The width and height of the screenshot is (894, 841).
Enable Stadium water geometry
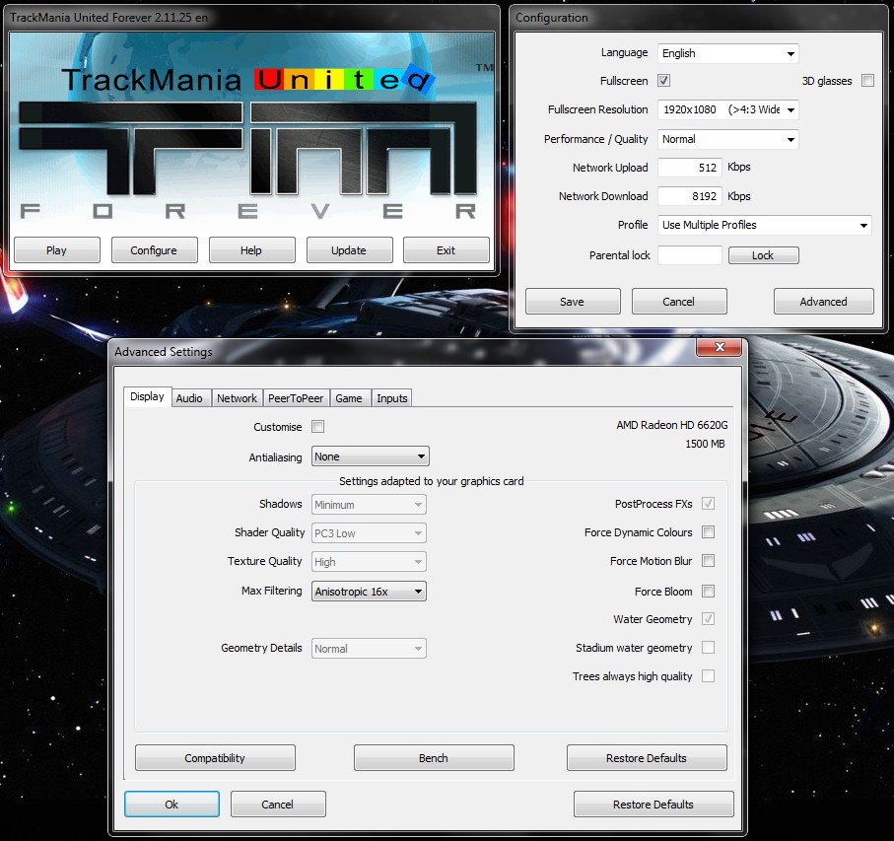coord(708,647)
